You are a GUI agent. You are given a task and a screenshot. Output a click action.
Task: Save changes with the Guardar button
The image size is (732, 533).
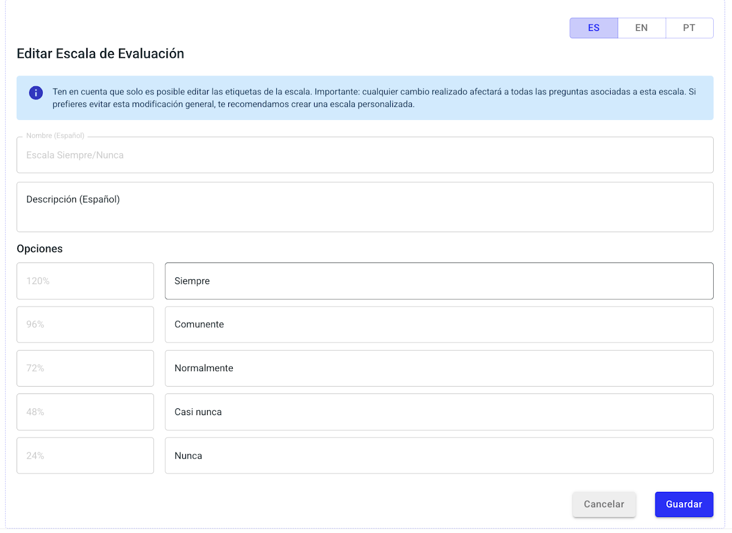coord(684,504)
